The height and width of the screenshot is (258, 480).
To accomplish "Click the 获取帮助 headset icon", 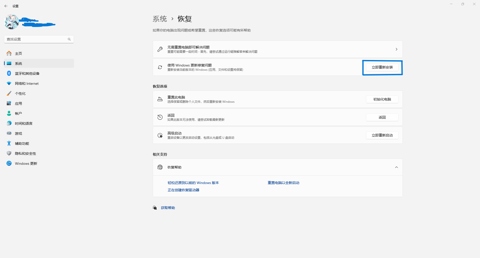I will pos(155,208).
